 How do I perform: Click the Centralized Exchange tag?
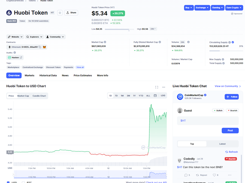point(33,67)
